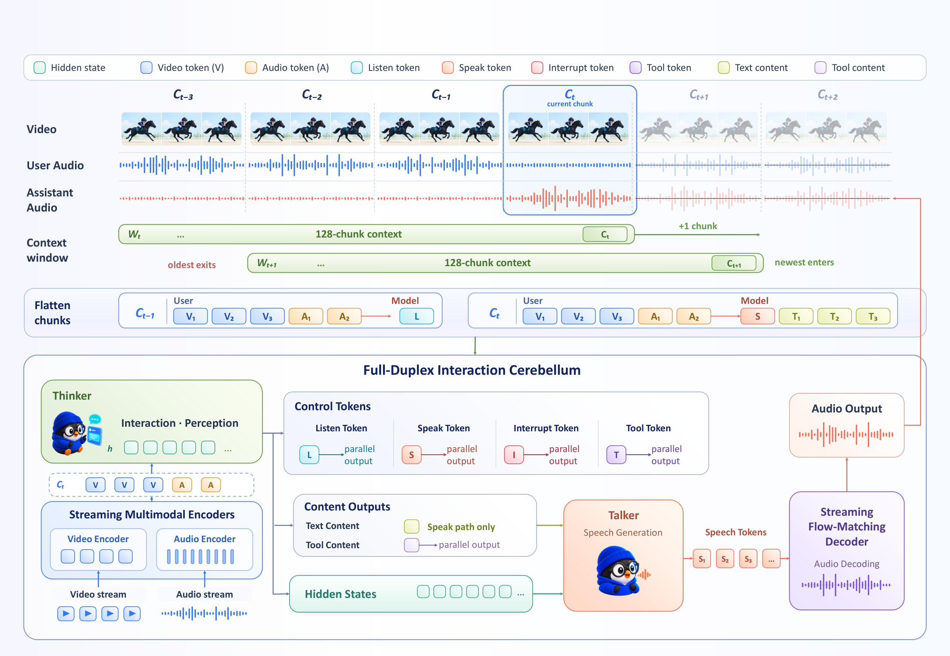Click the 'oldest exits' label

pos(192,265)
